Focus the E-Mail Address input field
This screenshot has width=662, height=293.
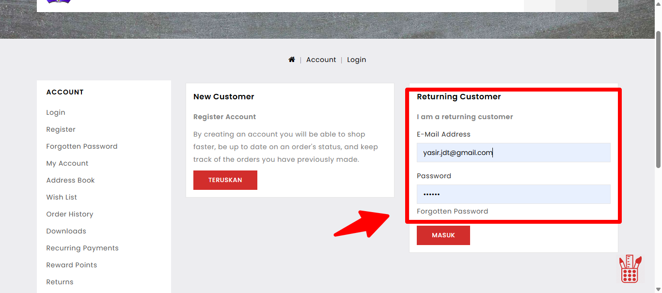tap(514, 153)
